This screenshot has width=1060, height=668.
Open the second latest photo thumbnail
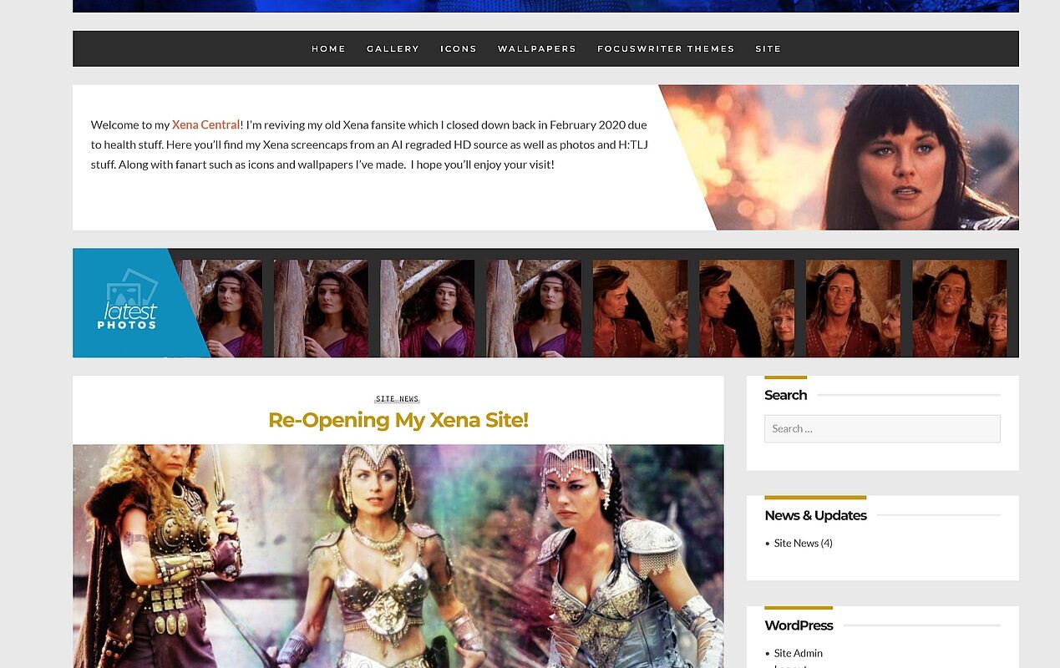pos(321,309)
